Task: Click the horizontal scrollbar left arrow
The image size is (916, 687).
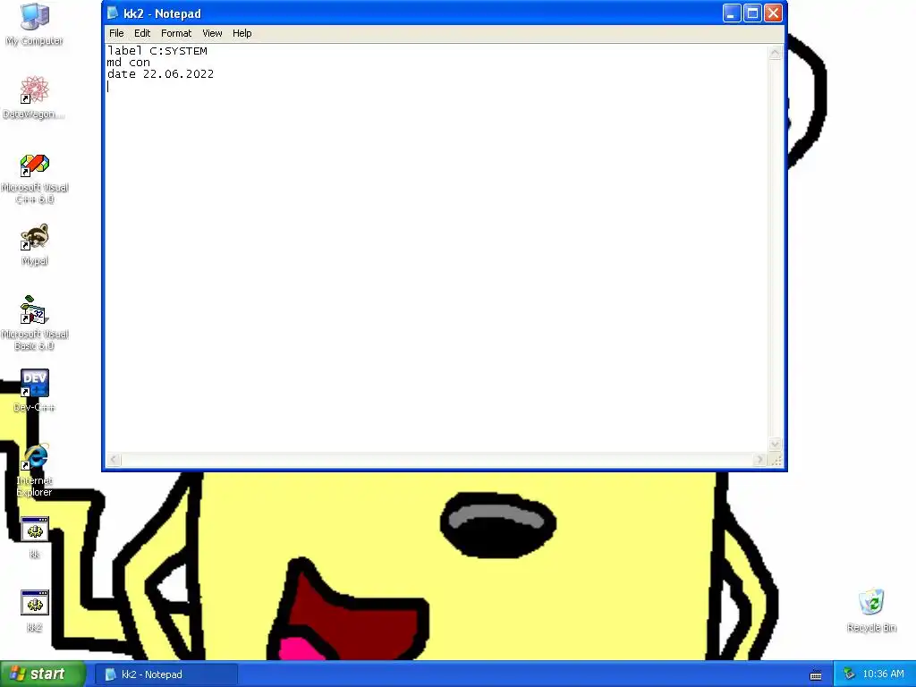Action: (114, 460)
